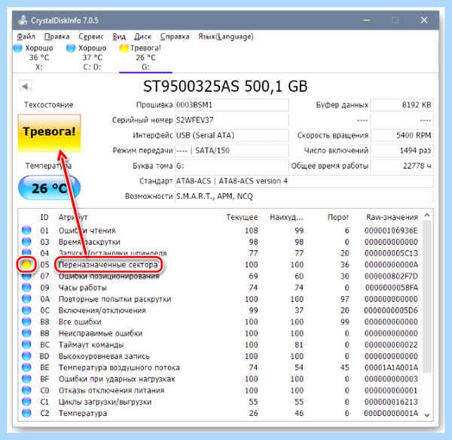Select the C: D: drive status entry
Viewport: 452px width, 440px height.
click(x=87, y=57)
